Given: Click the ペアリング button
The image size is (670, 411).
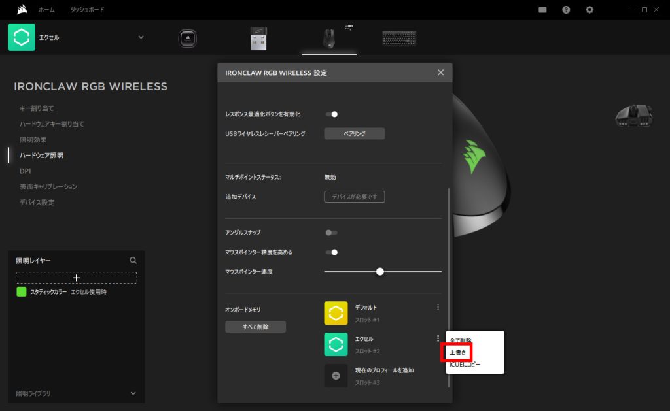Looking at the screenshot, I should (x=354, y=133).
